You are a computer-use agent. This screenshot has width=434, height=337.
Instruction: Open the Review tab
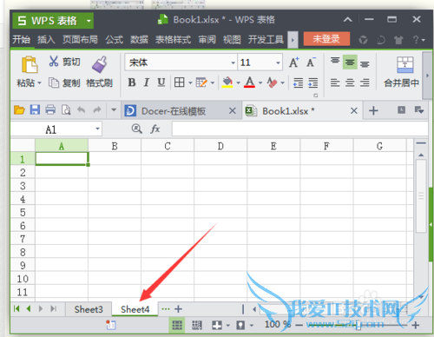coord(207,39)
